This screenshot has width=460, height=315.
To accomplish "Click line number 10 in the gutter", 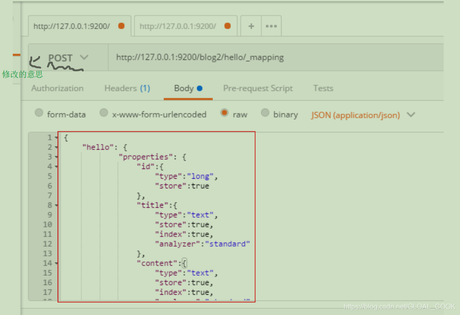I will tap(48, 225).
